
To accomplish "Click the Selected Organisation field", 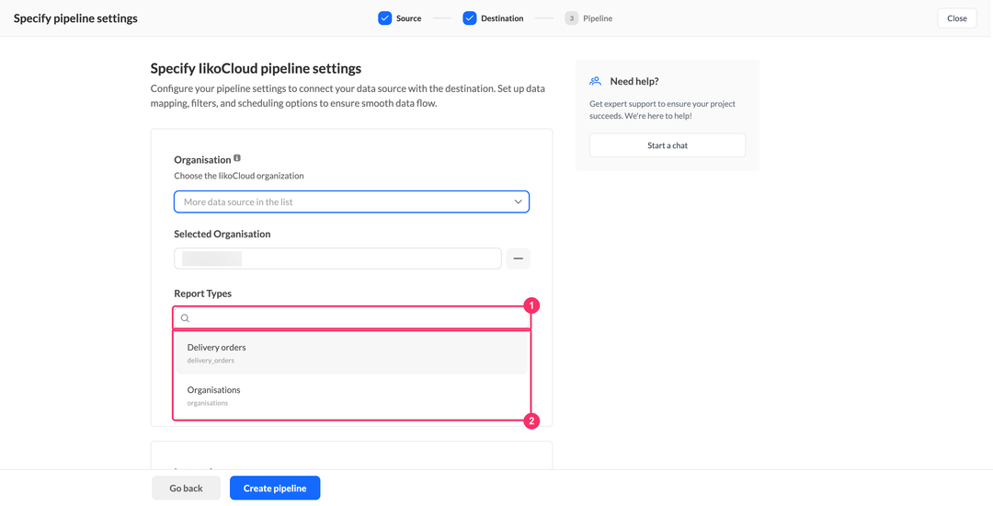I will [337, 259].
